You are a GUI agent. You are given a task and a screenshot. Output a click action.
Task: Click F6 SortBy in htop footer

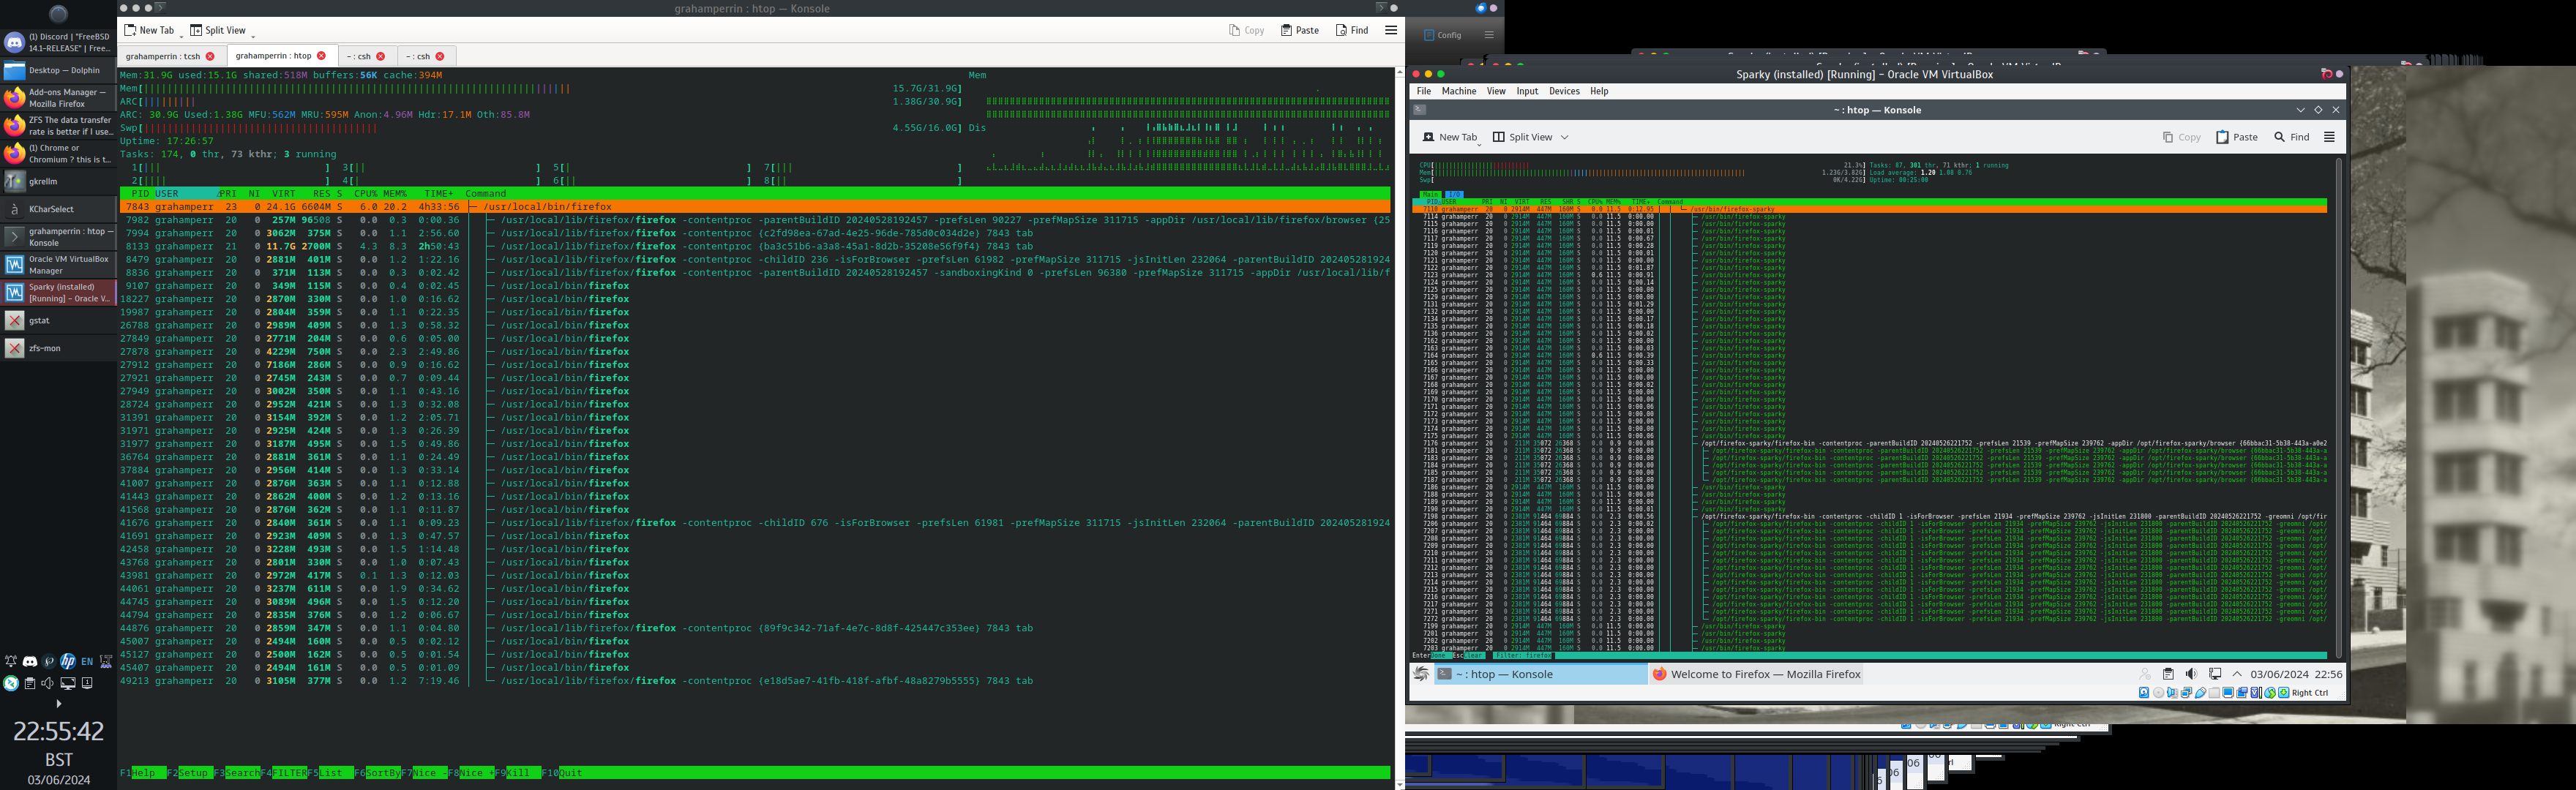tap(377, 773)
